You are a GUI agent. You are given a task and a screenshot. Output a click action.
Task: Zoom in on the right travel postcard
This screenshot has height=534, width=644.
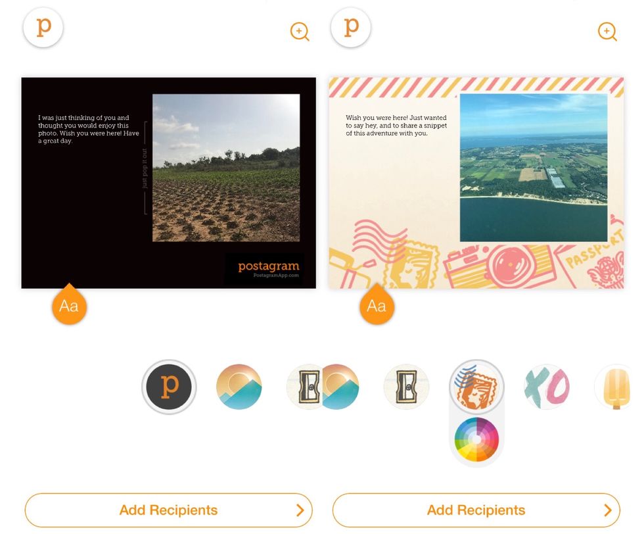click(x=607, y=32)
